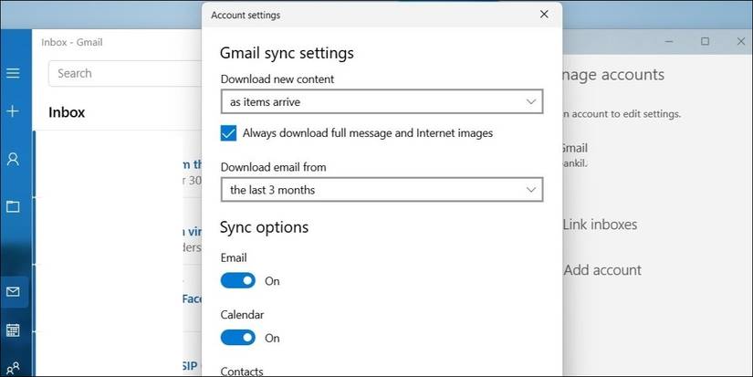The image size is (753, 377).
Task: Expand the Download new content dropdown
Action: tap(382, 101)
